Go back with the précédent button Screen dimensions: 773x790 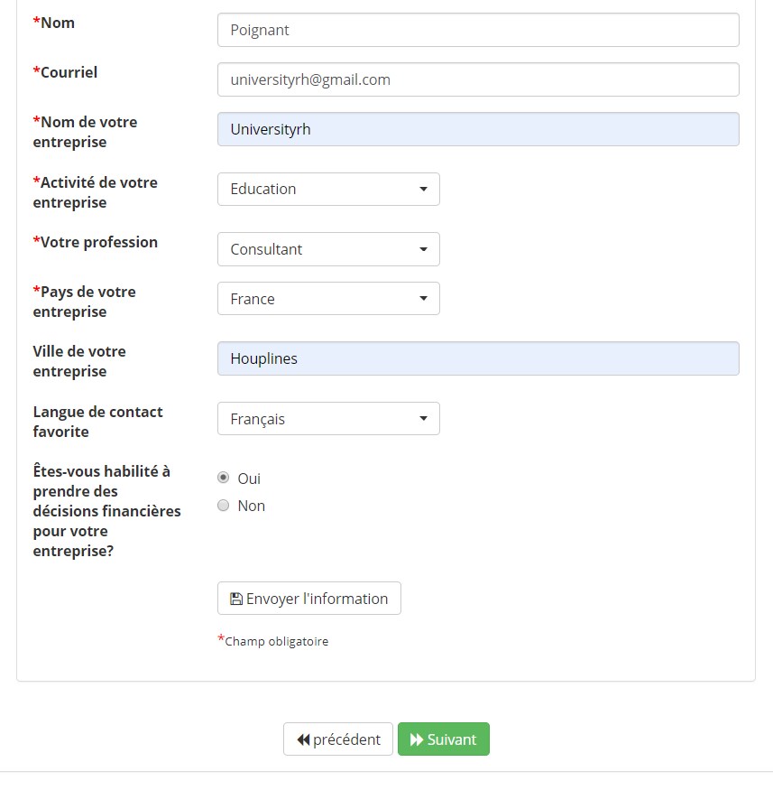338,739
